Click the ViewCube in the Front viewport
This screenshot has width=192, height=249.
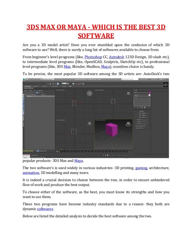tap(129, 93)
